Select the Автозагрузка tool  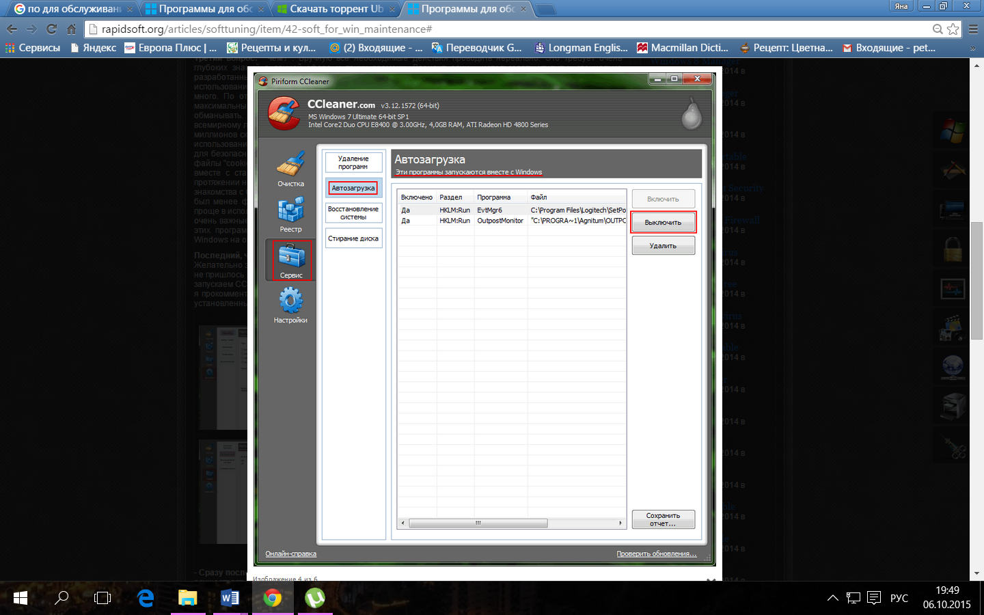point(353,188)
